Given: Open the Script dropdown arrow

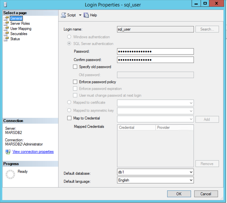Looking at the screenshot, I should (80, 15).
